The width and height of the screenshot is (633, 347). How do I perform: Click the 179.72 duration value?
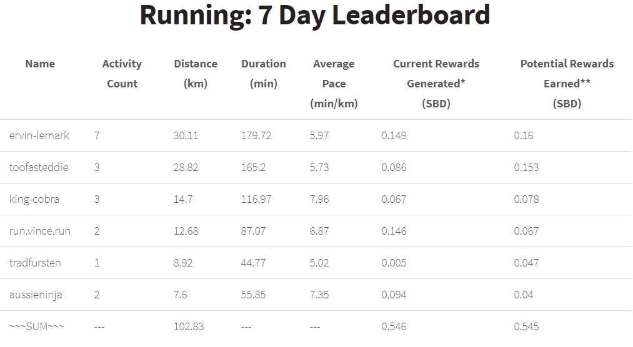256,135
